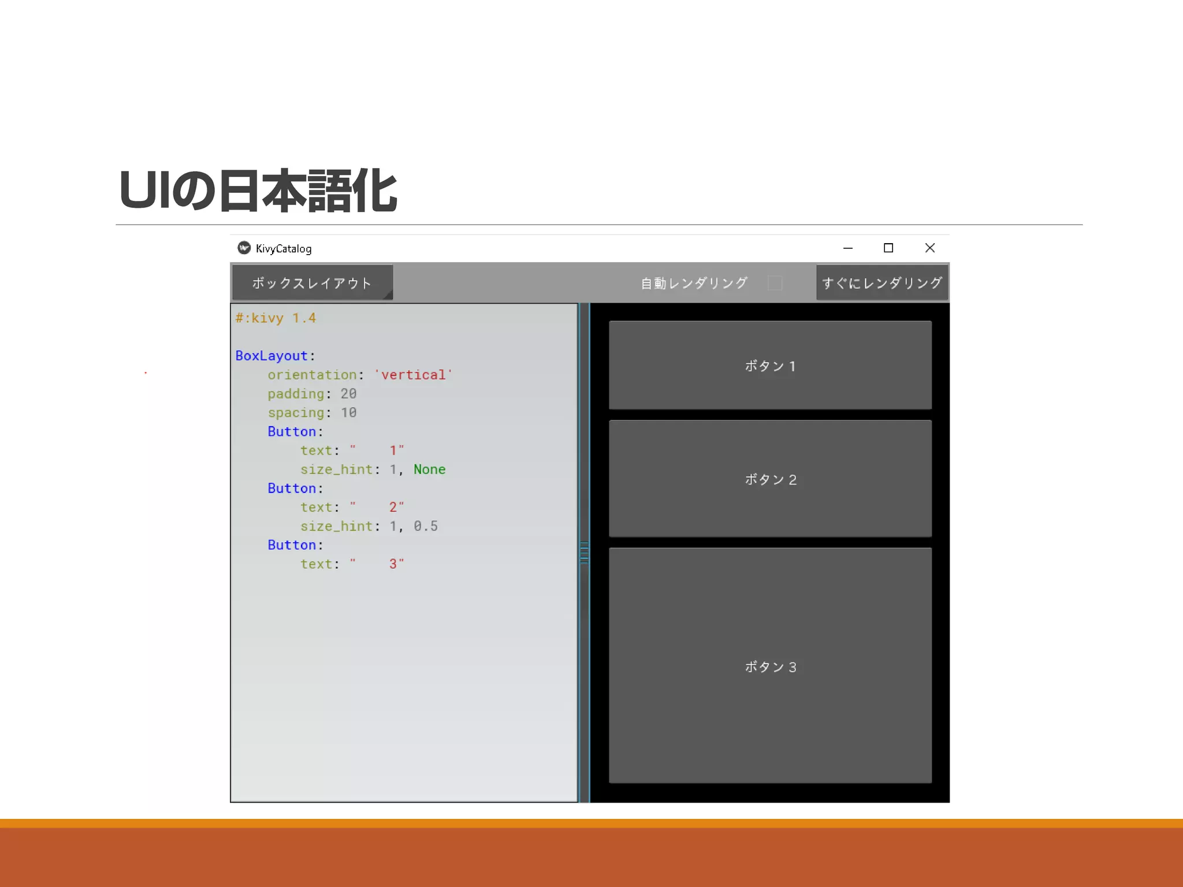
Task: Click the Kivy logo in title bar
Action: pos(244,248)
